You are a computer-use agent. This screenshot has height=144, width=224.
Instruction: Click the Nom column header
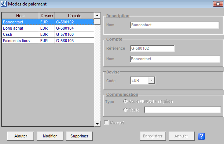(x=20, y=16)
